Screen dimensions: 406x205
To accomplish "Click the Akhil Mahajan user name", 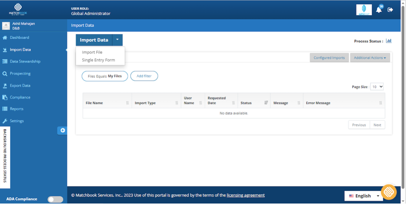I will point(24,24).
